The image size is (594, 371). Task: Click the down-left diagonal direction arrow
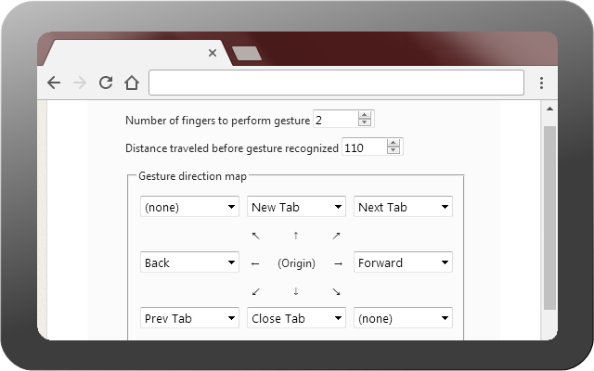(x=256, y=292)
